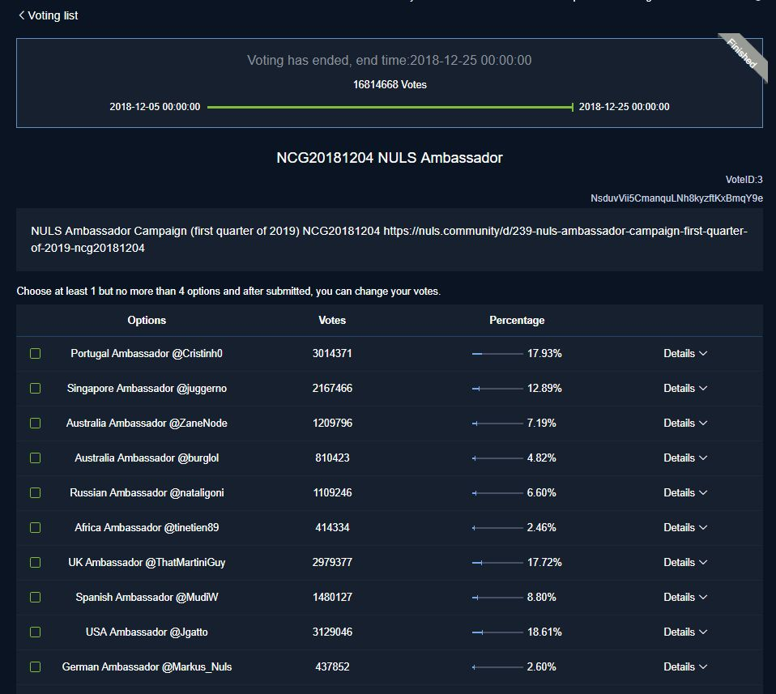Click percentage bar for 18.61% row
This screenshot has height=694, width=776.
click(497, 632)
